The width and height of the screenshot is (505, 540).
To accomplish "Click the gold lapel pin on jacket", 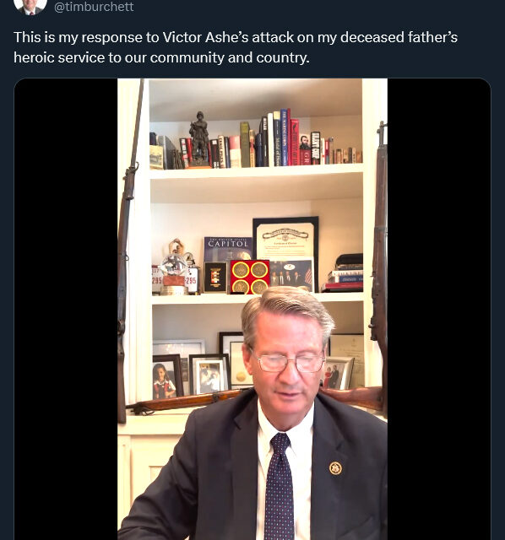I will [x=335, y=468].
